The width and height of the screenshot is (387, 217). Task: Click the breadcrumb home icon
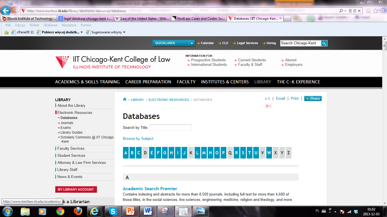pos(125,99)
